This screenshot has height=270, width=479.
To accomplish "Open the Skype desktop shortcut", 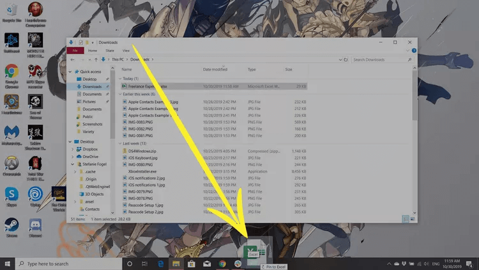I will coord(11,197).
